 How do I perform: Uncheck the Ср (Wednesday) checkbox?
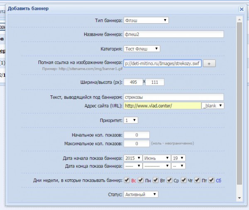[169, 180]
